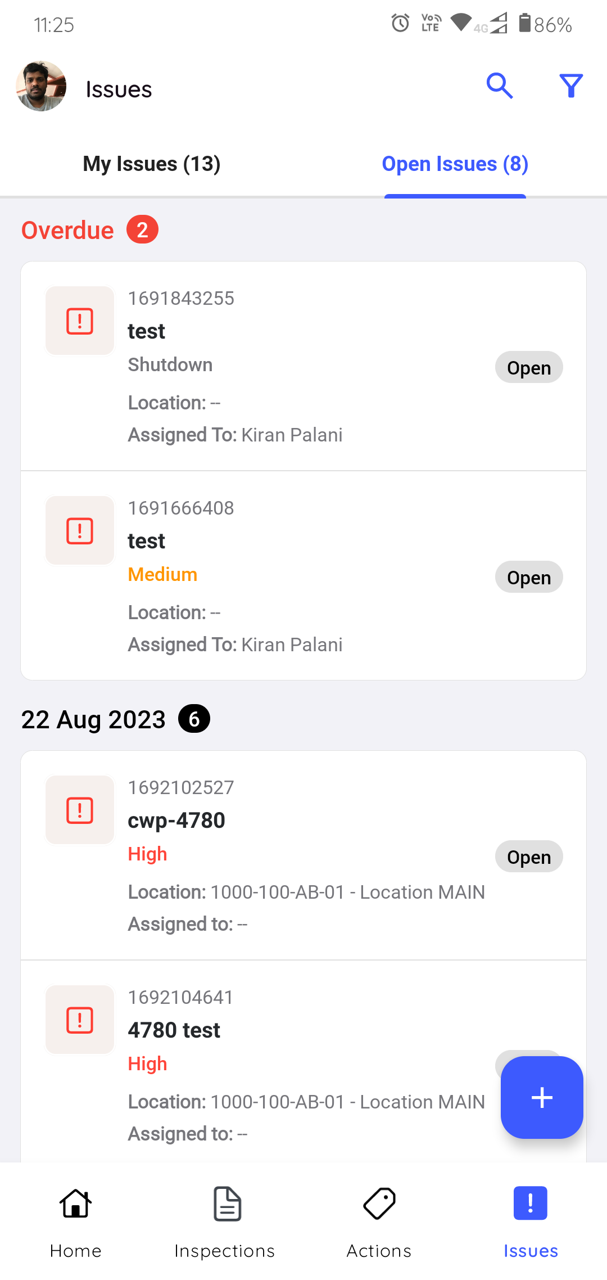This screenshot has width=607, height=1280.
Task: Tap the alarm icon in status bar
Action: coord(400,23)
